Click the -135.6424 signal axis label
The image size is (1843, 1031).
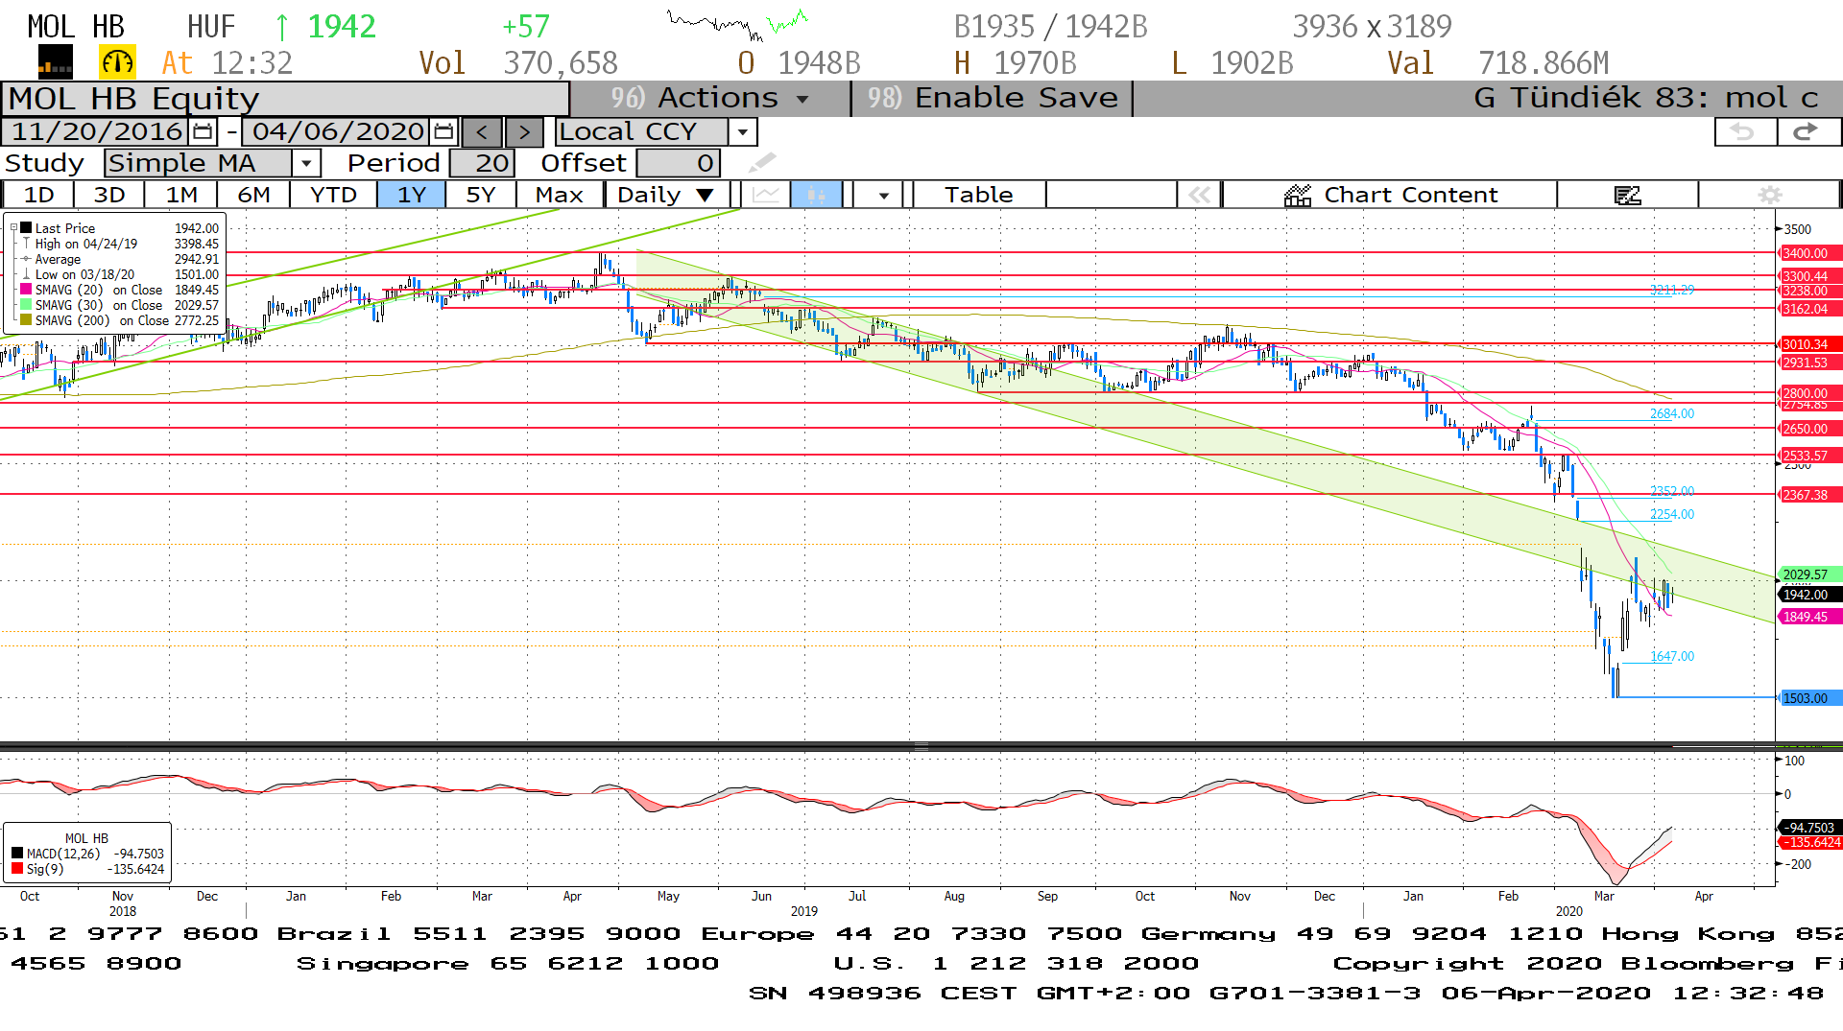click(x=1810, y=842)
